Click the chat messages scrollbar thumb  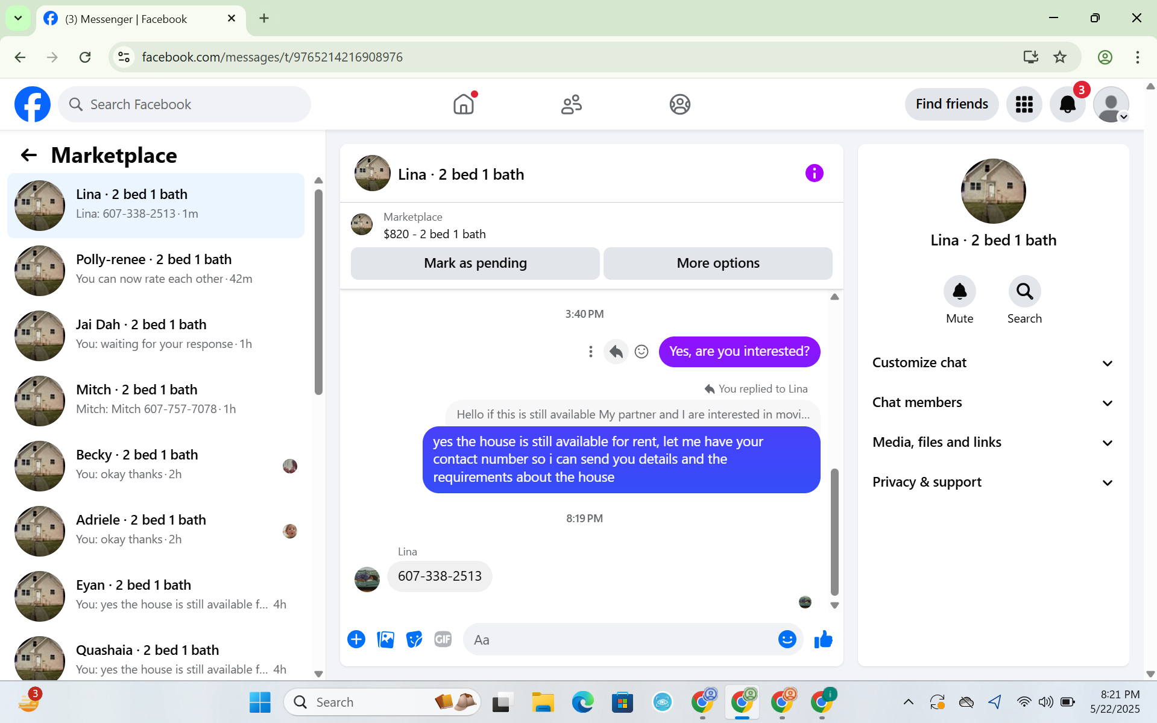(x=834, y=532)
